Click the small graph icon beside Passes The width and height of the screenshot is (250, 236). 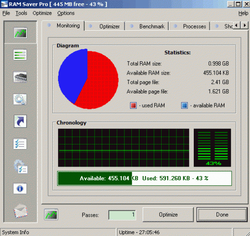(x=51, y=214)
